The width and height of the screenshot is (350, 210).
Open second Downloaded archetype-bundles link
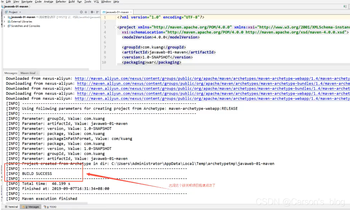click(212, 89)
